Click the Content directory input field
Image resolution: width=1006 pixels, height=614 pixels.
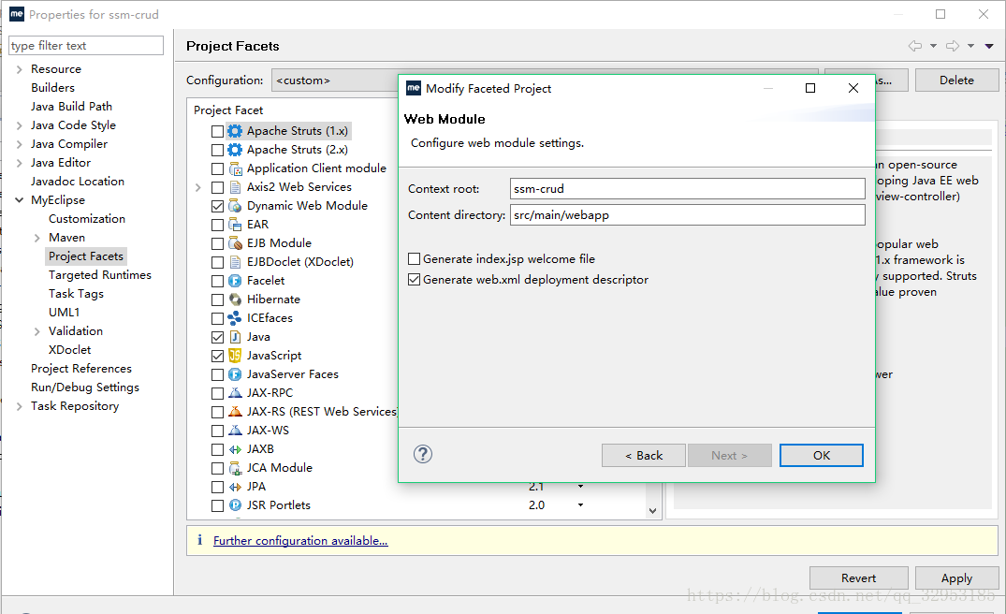pyautogui.click(x=687, y=215)
